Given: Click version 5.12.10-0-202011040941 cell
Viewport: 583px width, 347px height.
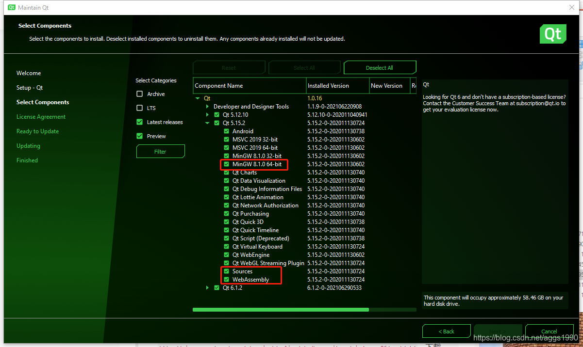Looking at the screenshot, I should pyautogui.click(x=337, y=115).
